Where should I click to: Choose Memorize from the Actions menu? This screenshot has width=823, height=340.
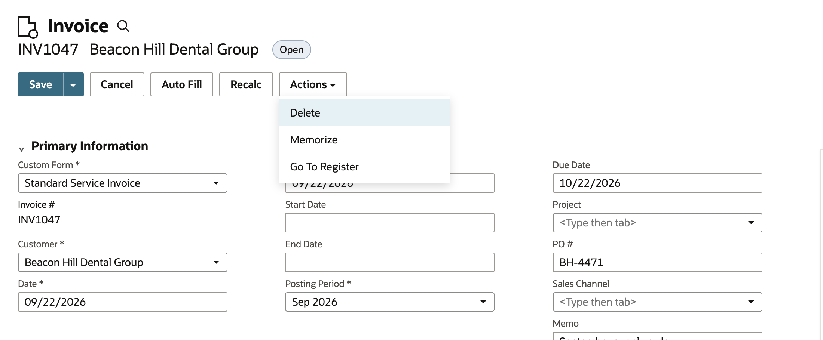coord(364,140)
